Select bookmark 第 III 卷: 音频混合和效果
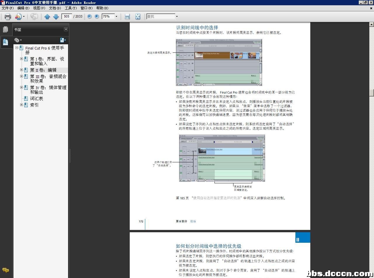The image size is (374, 278). point(48,79)
